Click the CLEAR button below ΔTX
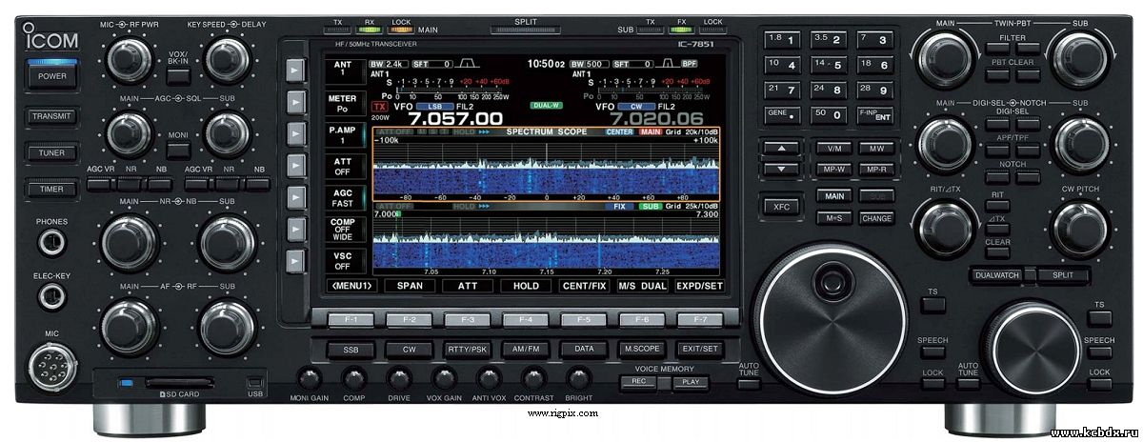 pyautogui.click(x=997, y=254)
